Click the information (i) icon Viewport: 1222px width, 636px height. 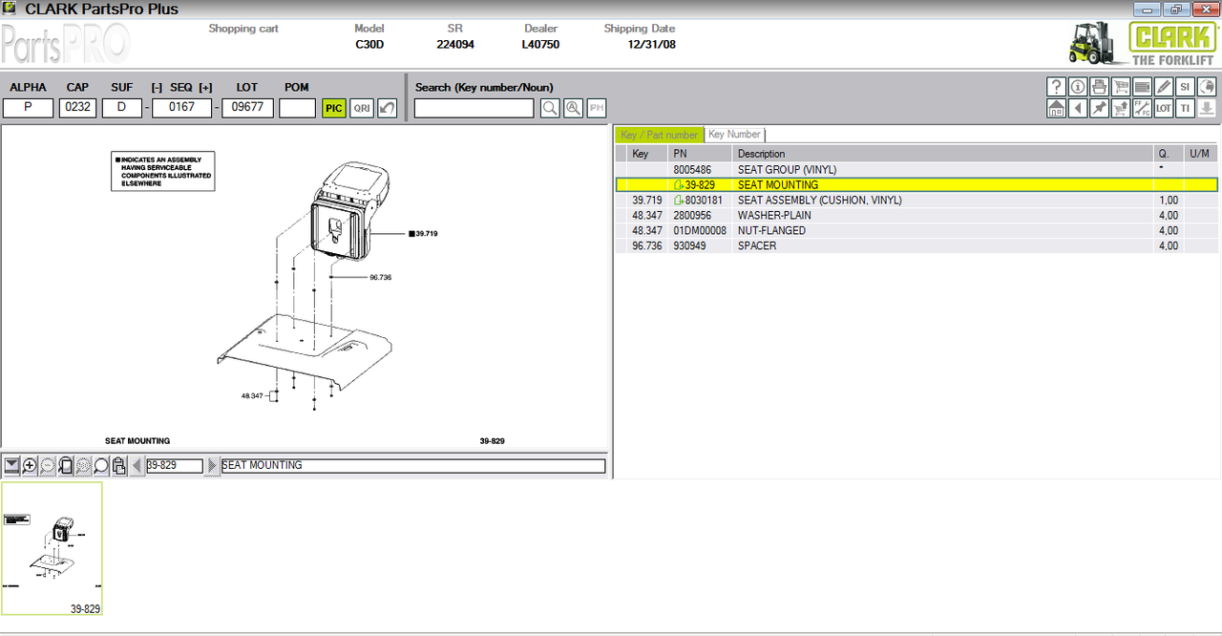(1078, 87)
